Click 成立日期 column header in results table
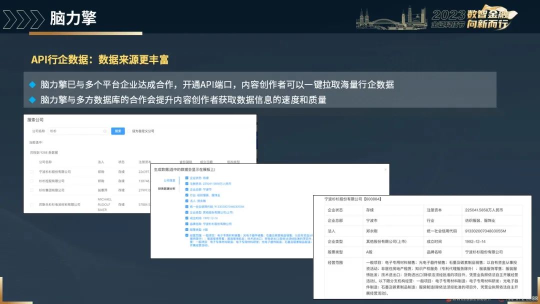 (x=206, y=162)
